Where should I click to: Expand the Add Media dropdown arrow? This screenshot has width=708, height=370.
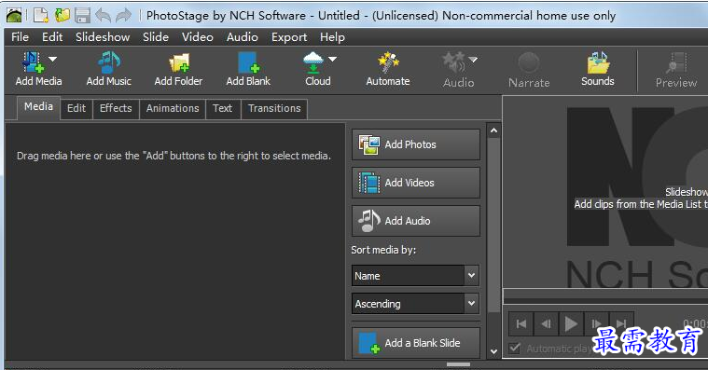tap(53, 59)
